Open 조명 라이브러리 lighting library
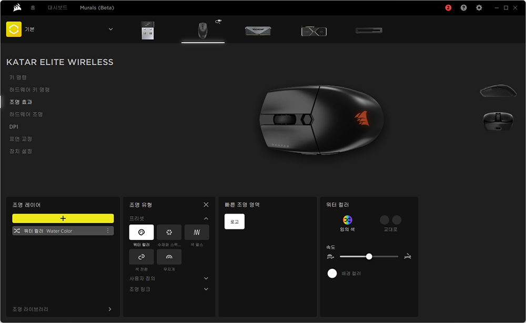526x323 pixels. 62,309
